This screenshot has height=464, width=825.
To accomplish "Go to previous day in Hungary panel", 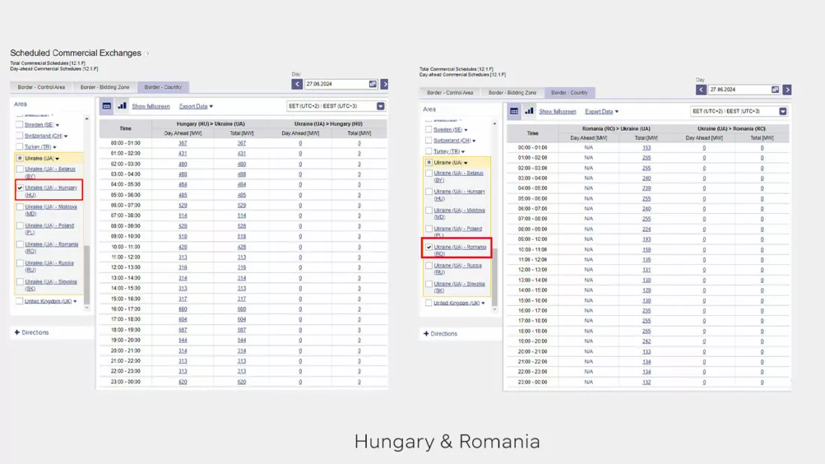I will coord(297,84).
